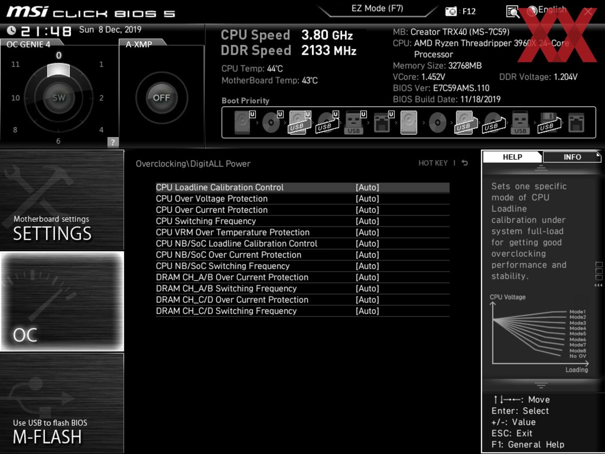
Task: Switch to the HELP tab
Action: point(512,157)
